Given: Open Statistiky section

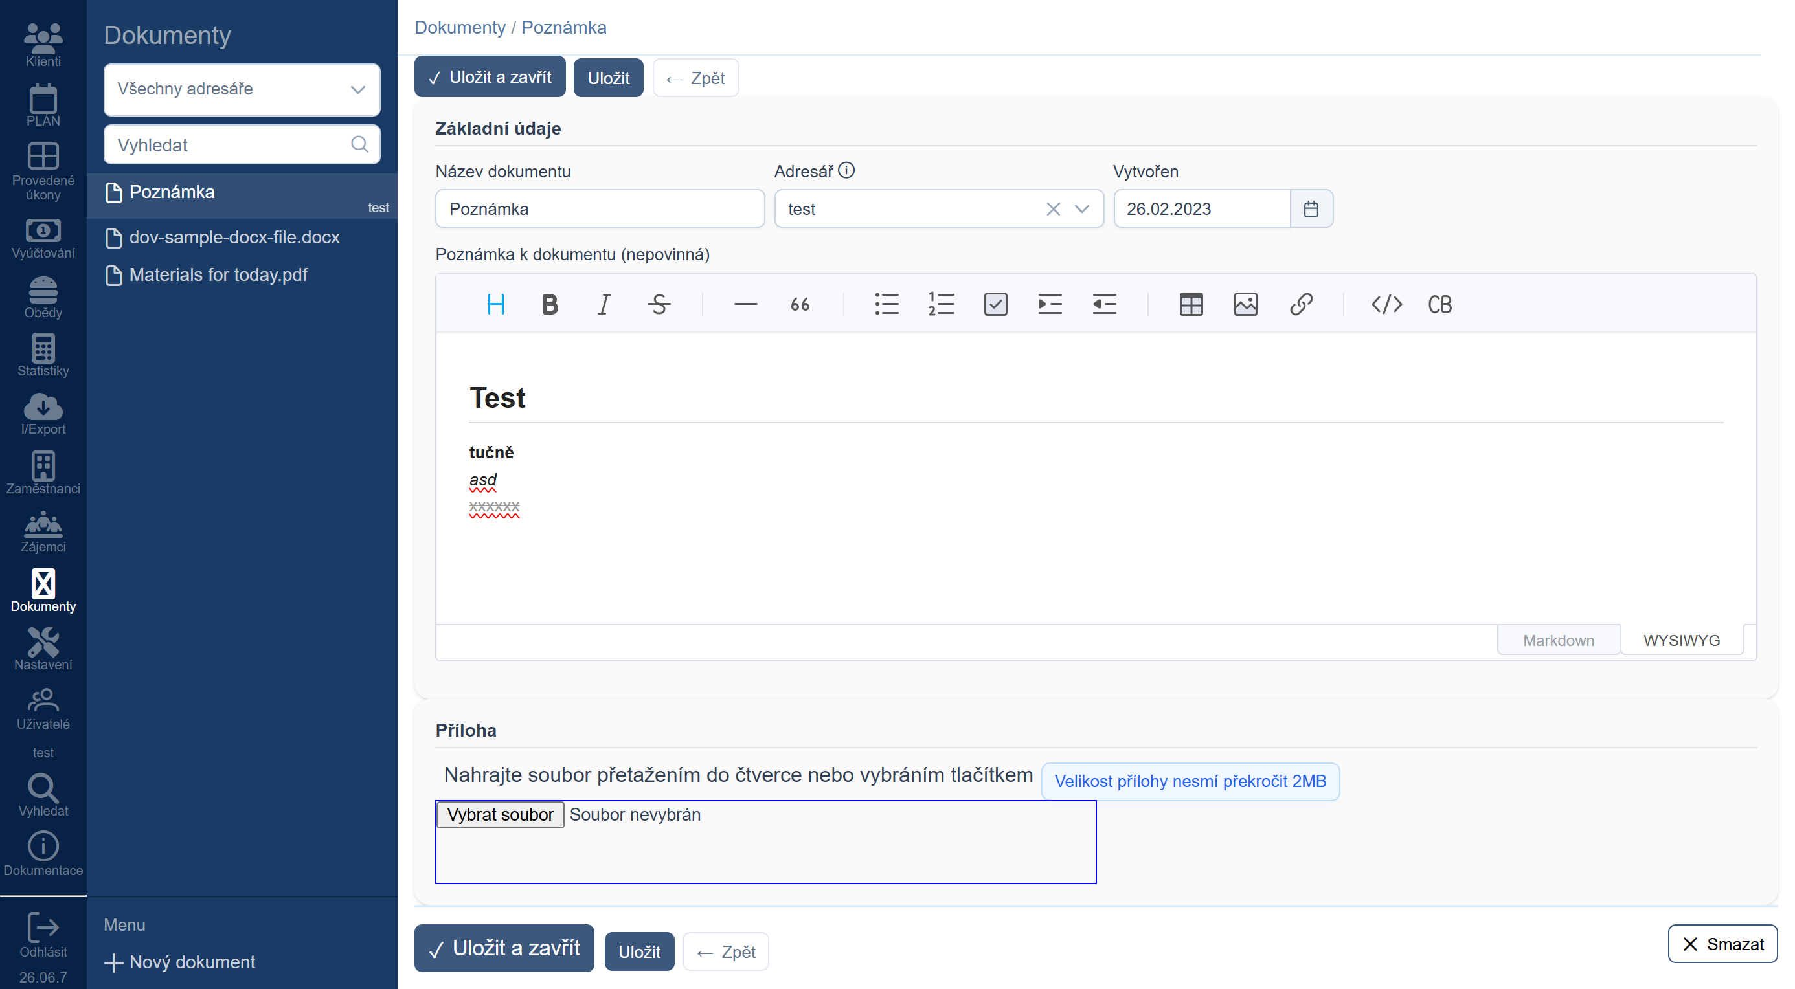Looking at the screenshot, I should pos(43,355).
